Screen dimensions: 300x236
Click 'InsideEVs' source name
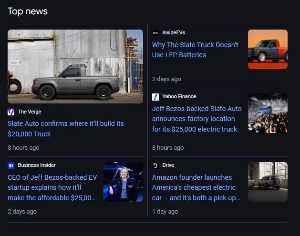pos(174,33)
